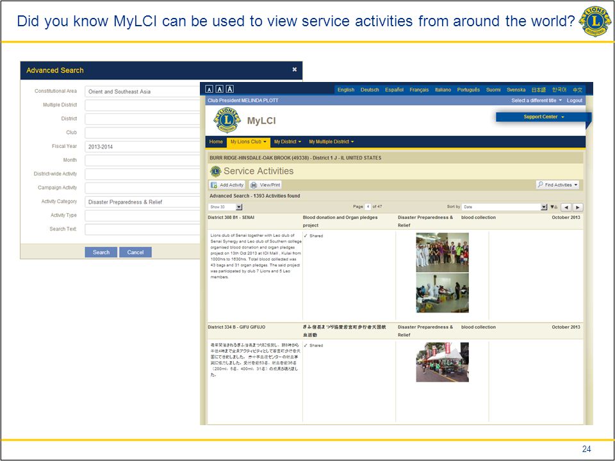Screen dimensions: 615x461
Task: Click the Cancel button
Action: [135, 252]
